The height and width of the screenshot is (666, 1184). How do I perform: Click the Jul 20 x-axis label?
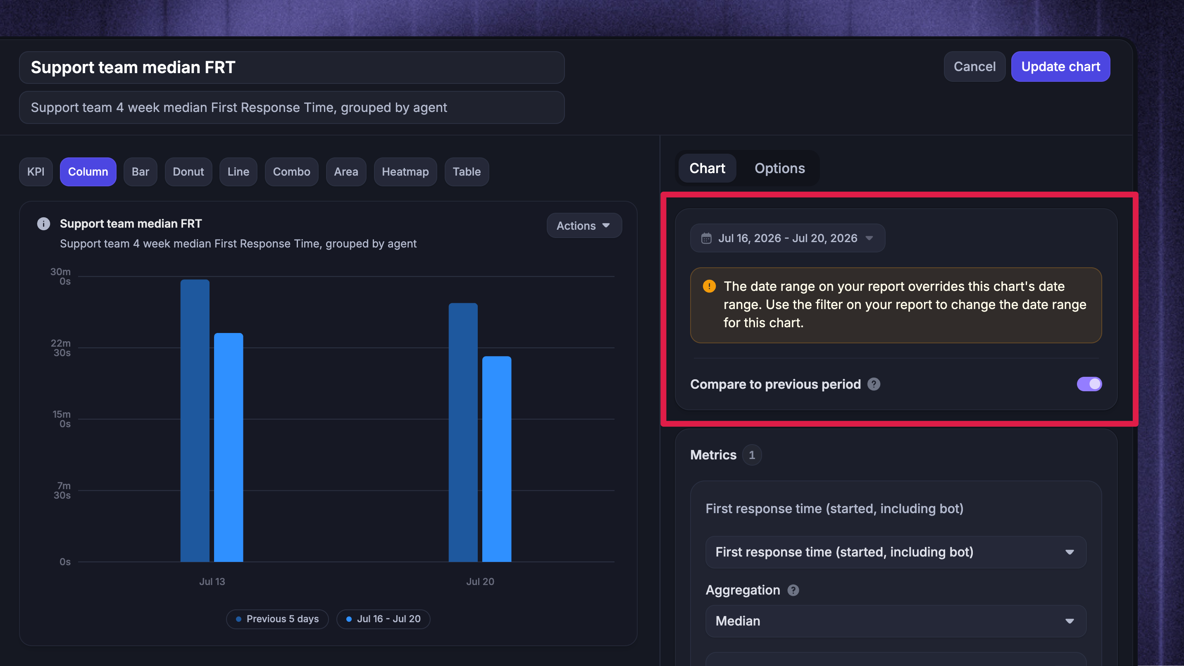pos(480,581)
